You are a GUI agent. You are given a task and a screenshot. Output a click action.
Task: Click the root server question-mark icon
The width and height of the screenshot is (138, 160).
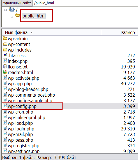point(12,10)
